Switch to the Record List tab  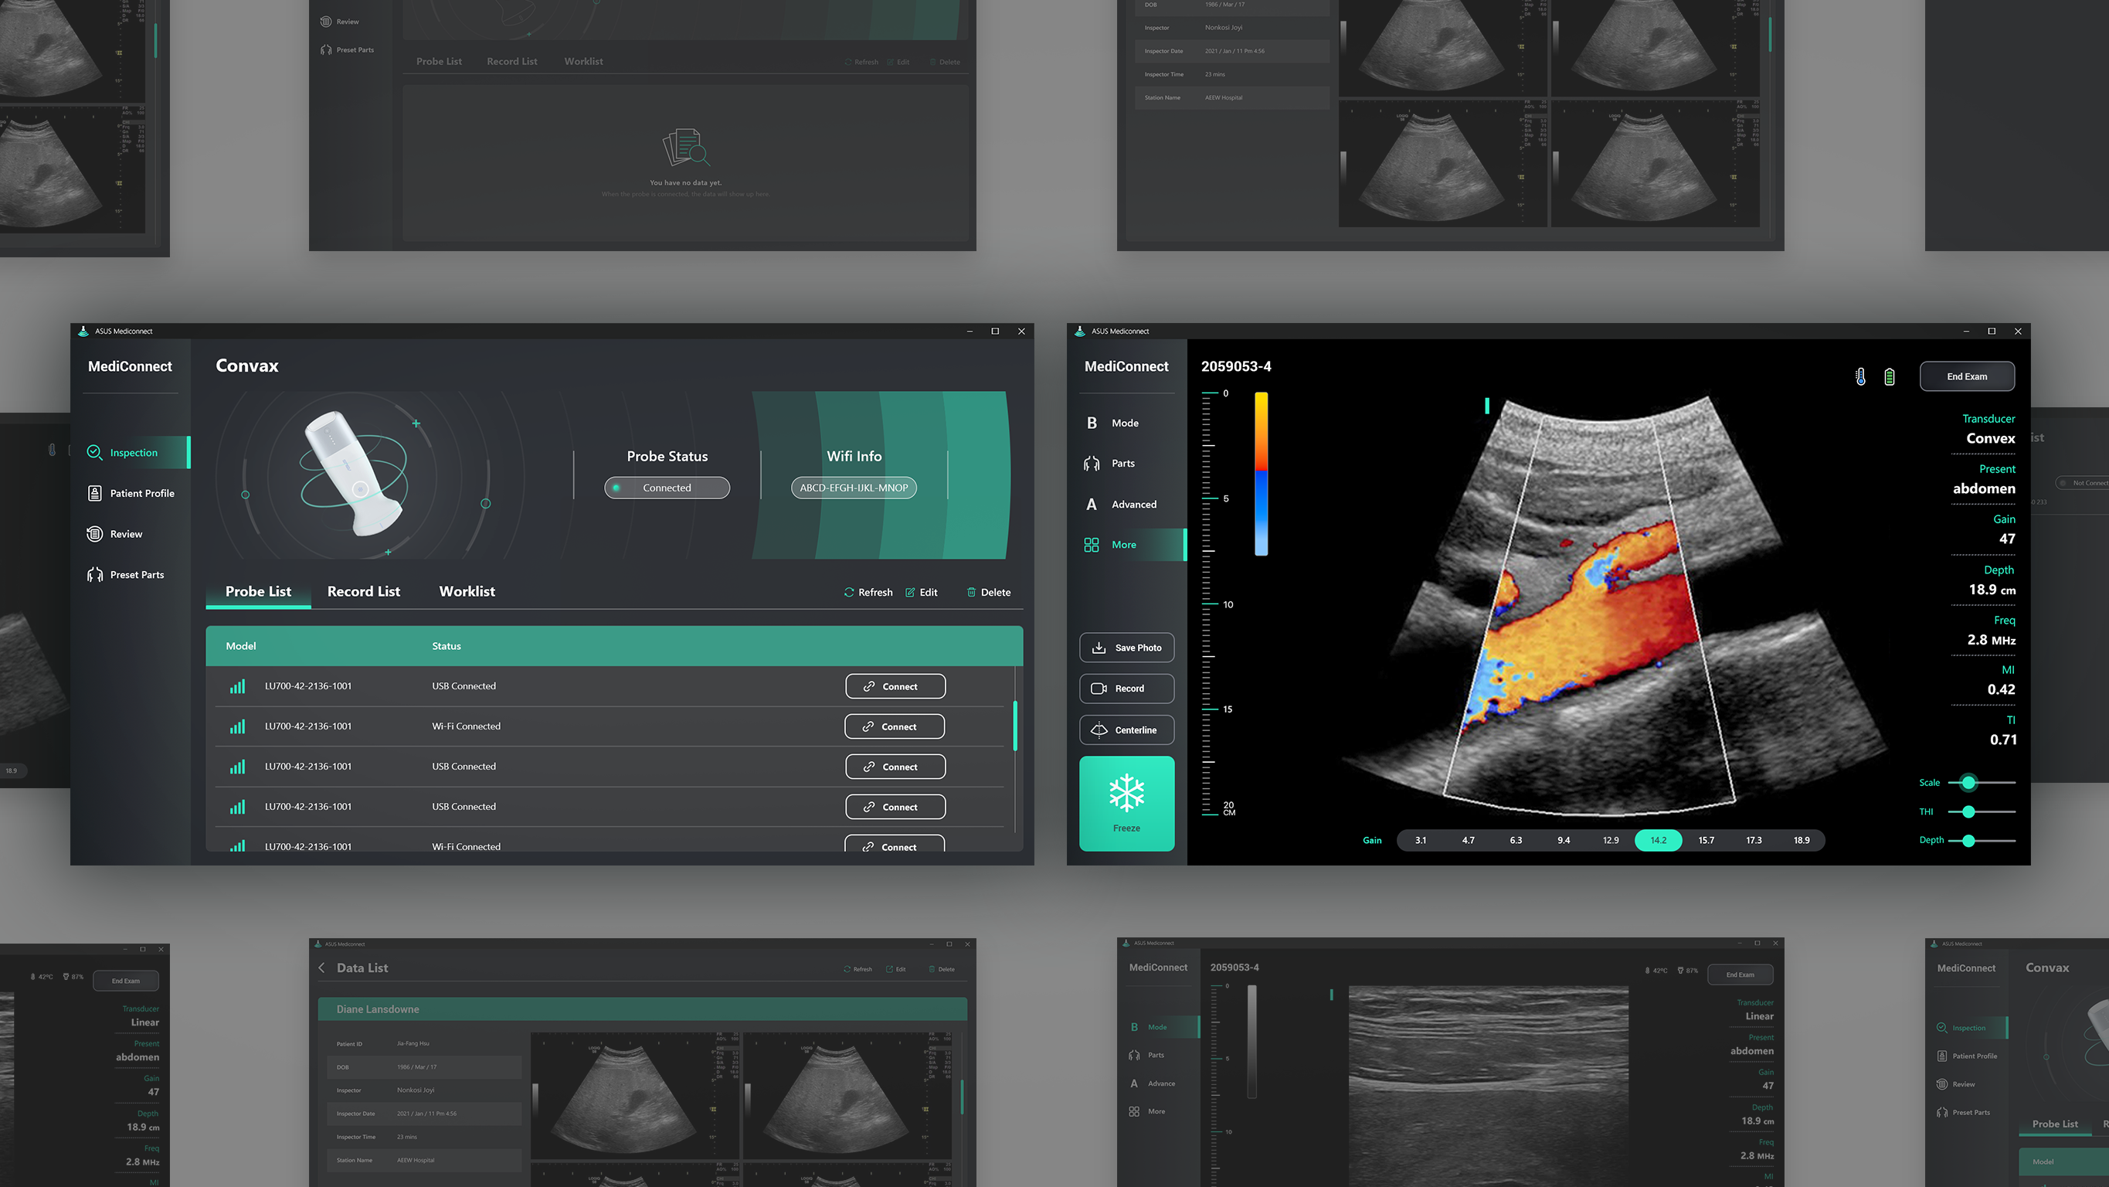364,590
